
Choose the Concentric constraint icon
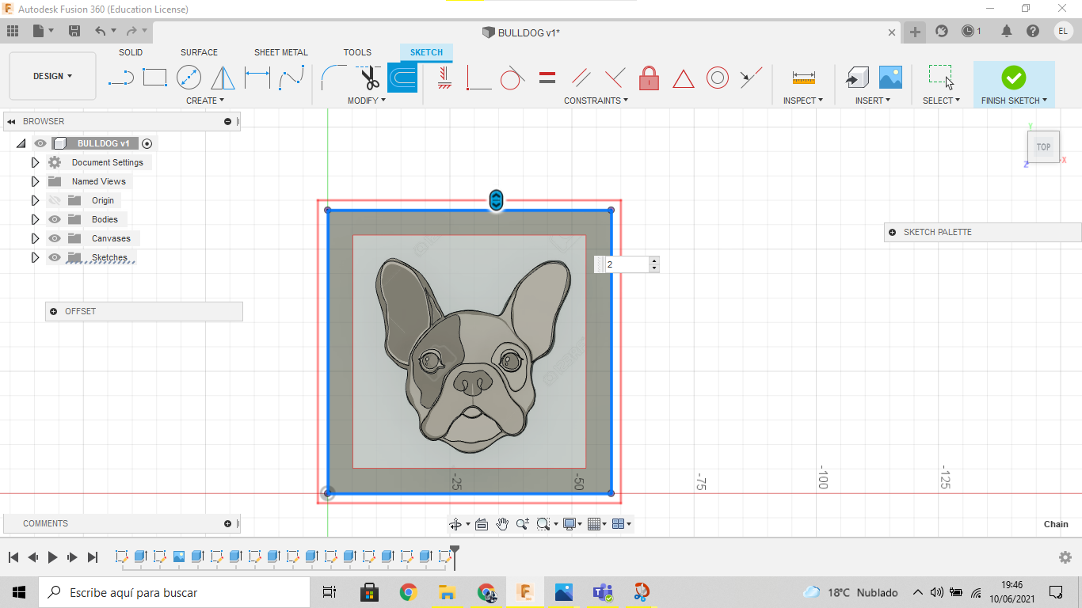pyautogui.click(x=718, y=78)
